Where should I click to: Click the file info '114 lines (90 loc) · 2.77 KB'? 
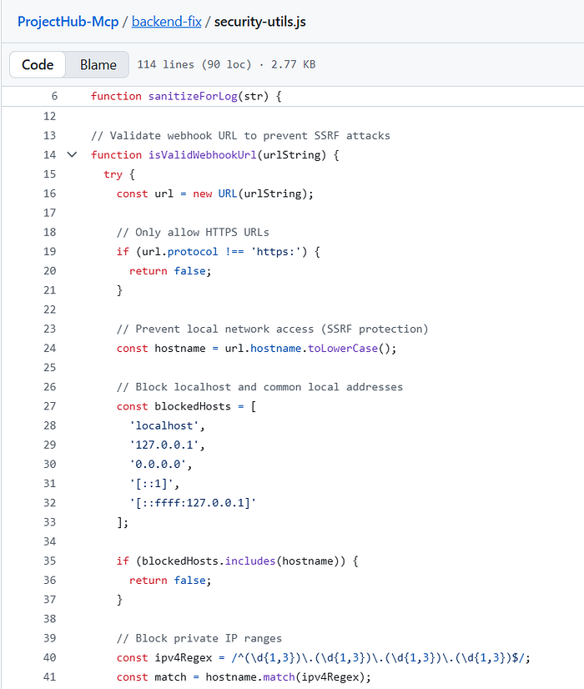(x=226, y=64)
